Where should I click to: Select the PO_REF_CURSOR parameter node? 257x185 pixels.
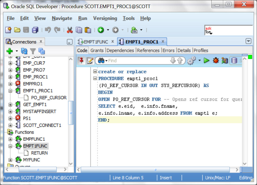click(49, 98)
